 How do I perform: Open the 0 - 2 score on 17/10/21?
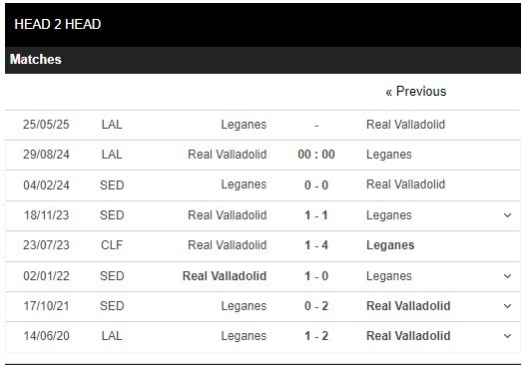(x=316, y=306)
